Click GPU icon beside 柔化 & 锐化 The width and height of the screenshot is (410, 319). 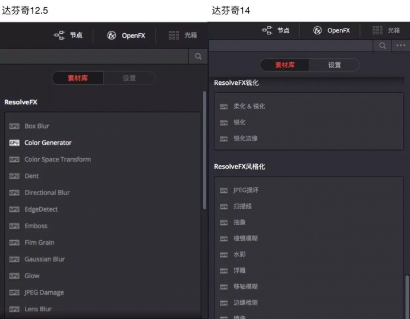tap(224, 107)
